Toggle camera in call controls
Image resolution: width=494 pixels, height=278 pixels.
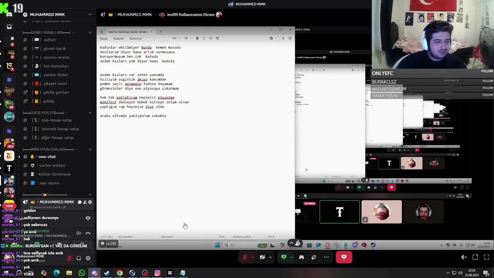tap(262, 257)
